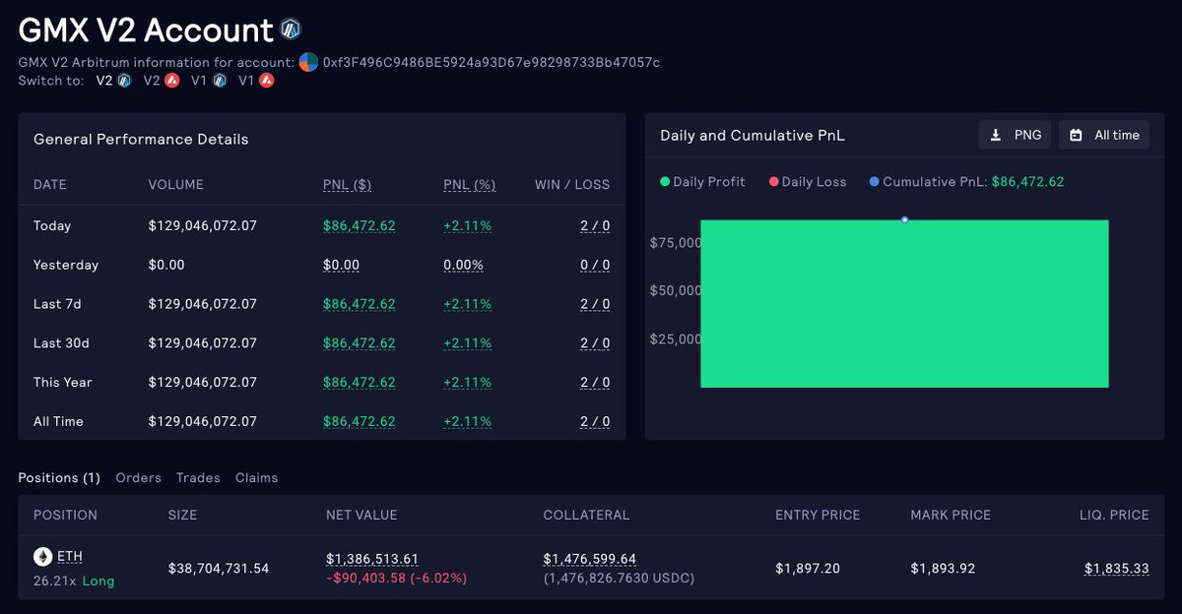Screen dimensions: 1182x614
Task: Click the green daily profit bar in chart
Action: coord(904,304)
